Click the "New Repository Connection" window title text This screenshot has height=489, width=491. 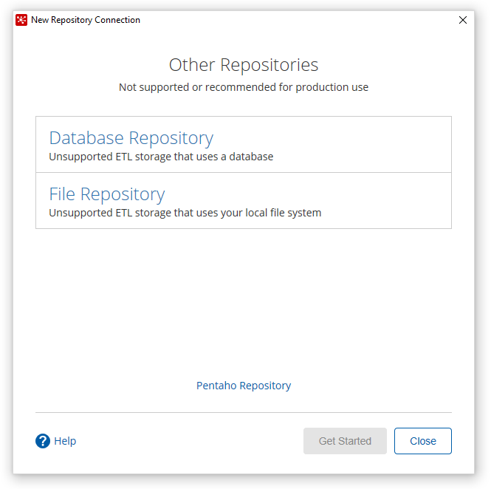click(86, 20)
